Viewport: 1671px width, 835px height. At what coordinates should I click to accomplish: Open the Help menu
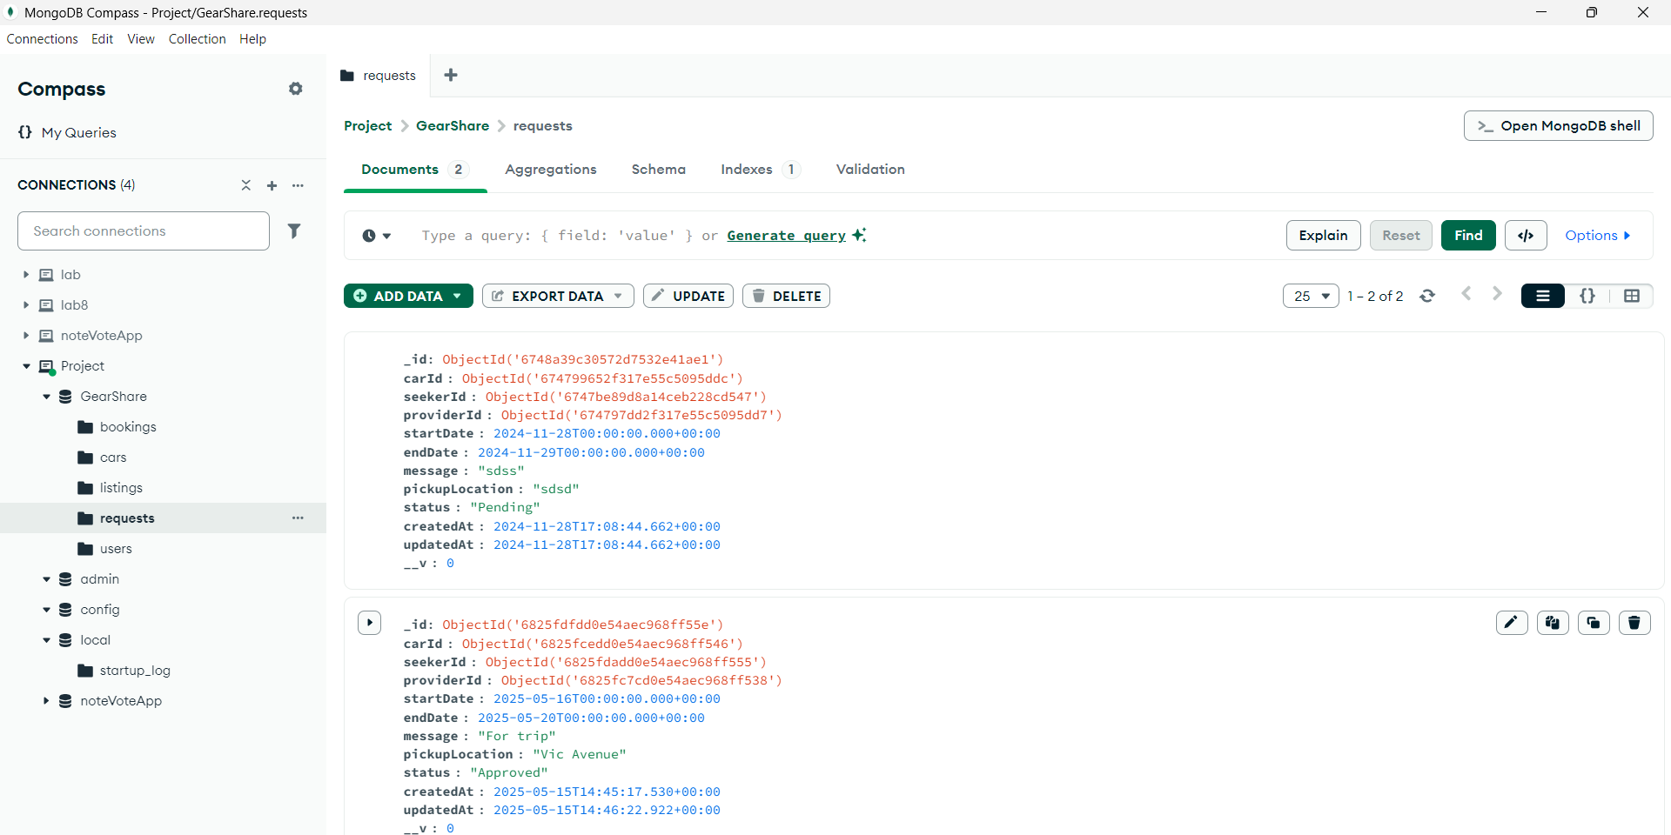[252, 39]
